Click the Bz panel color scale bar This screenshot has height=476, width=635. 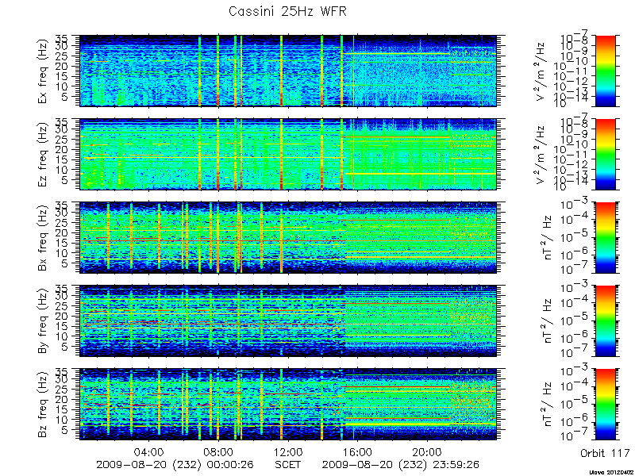coord(605,405)
